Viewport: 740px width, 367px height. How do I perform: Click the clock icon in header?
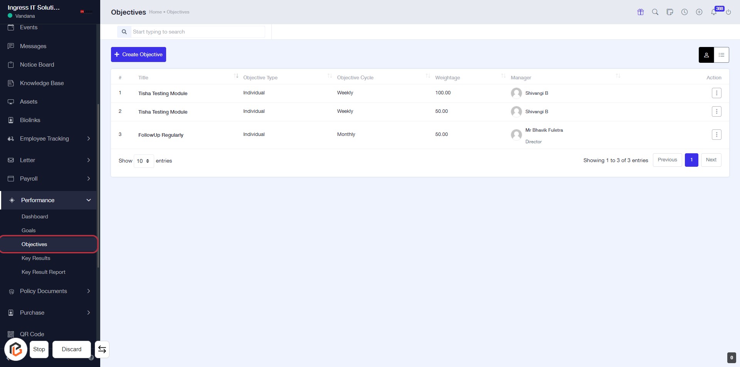click(684, 12)
